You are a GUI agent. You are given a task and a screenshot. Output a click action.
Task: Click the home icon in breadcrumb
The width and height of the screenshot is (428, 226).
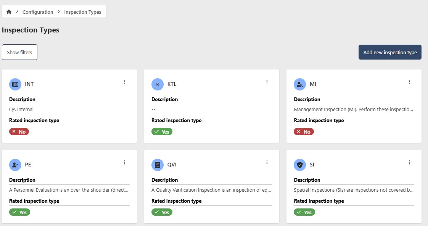tap(9, 12)
